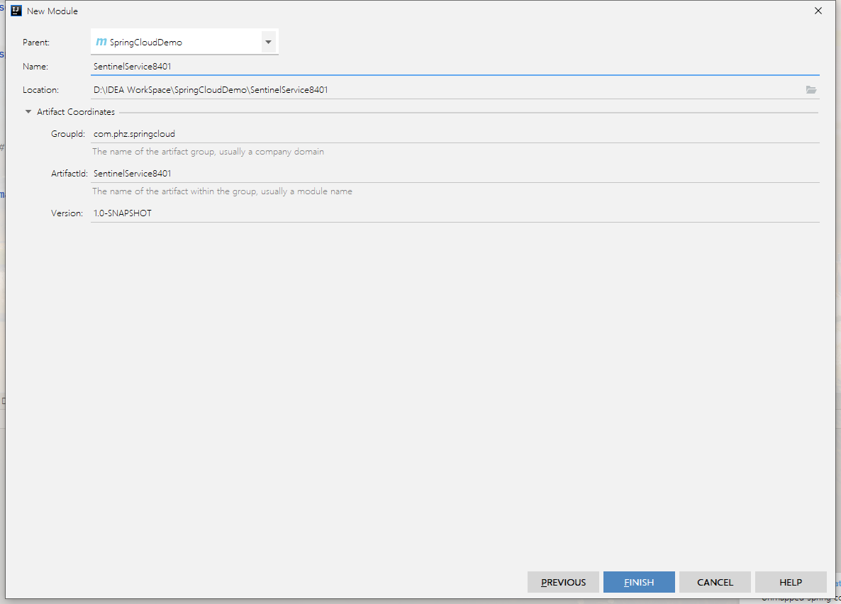Browse folder icon in Location field
Screen dimensions: 841x604
(811, 89)
